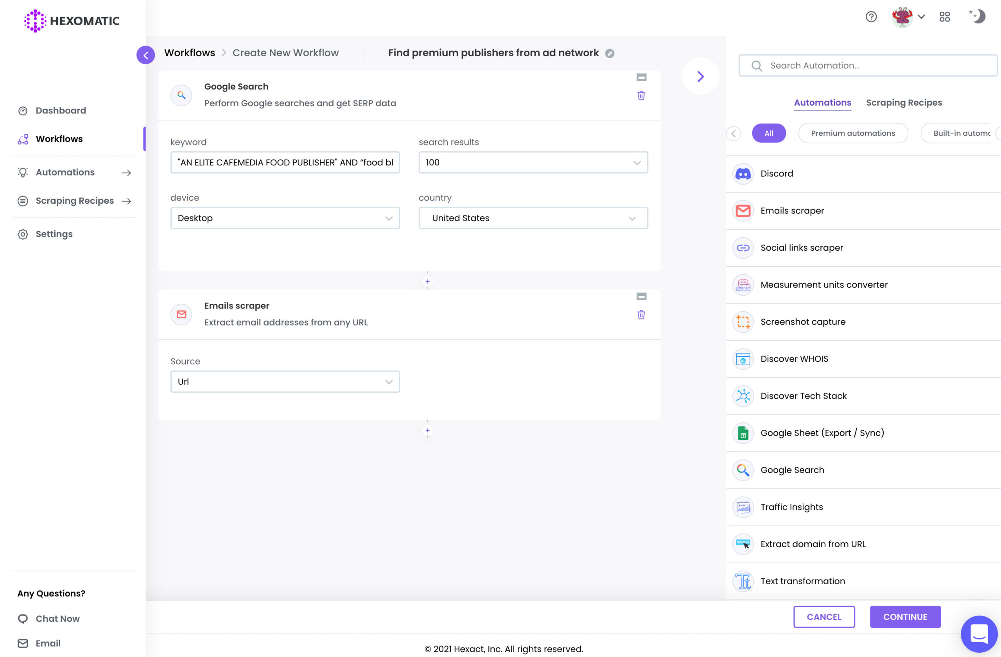Select Discord automation label
This screenshot has height=657, width=1001.
777,174
